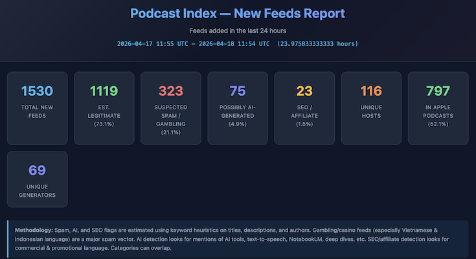
Task: Click the Podcast Index New Feeds Report title
Action: pyautogui.click(x=238, y=13)
